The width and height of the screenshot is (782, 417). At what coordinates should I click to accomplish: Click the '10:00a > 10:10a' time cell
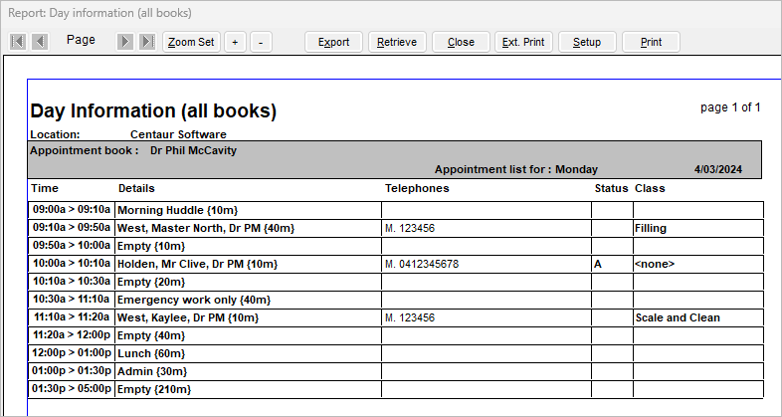(72, 264)
